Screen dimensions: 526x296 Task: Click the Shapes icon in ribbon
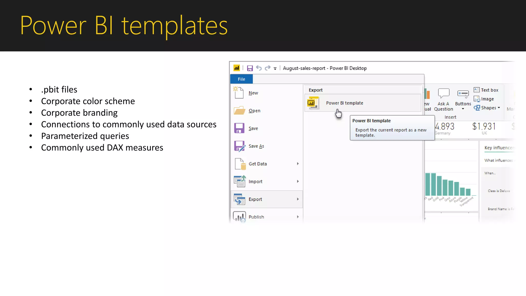pyautogui.click(x=477, y=108)
